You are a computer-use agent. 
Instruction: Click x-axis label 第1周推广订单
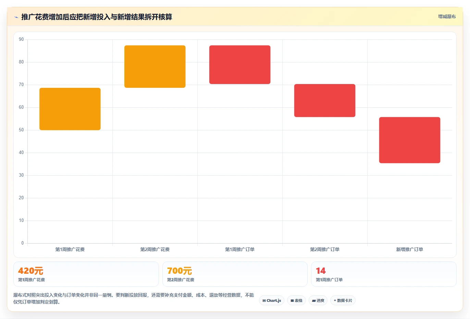[x=240, y=249]
